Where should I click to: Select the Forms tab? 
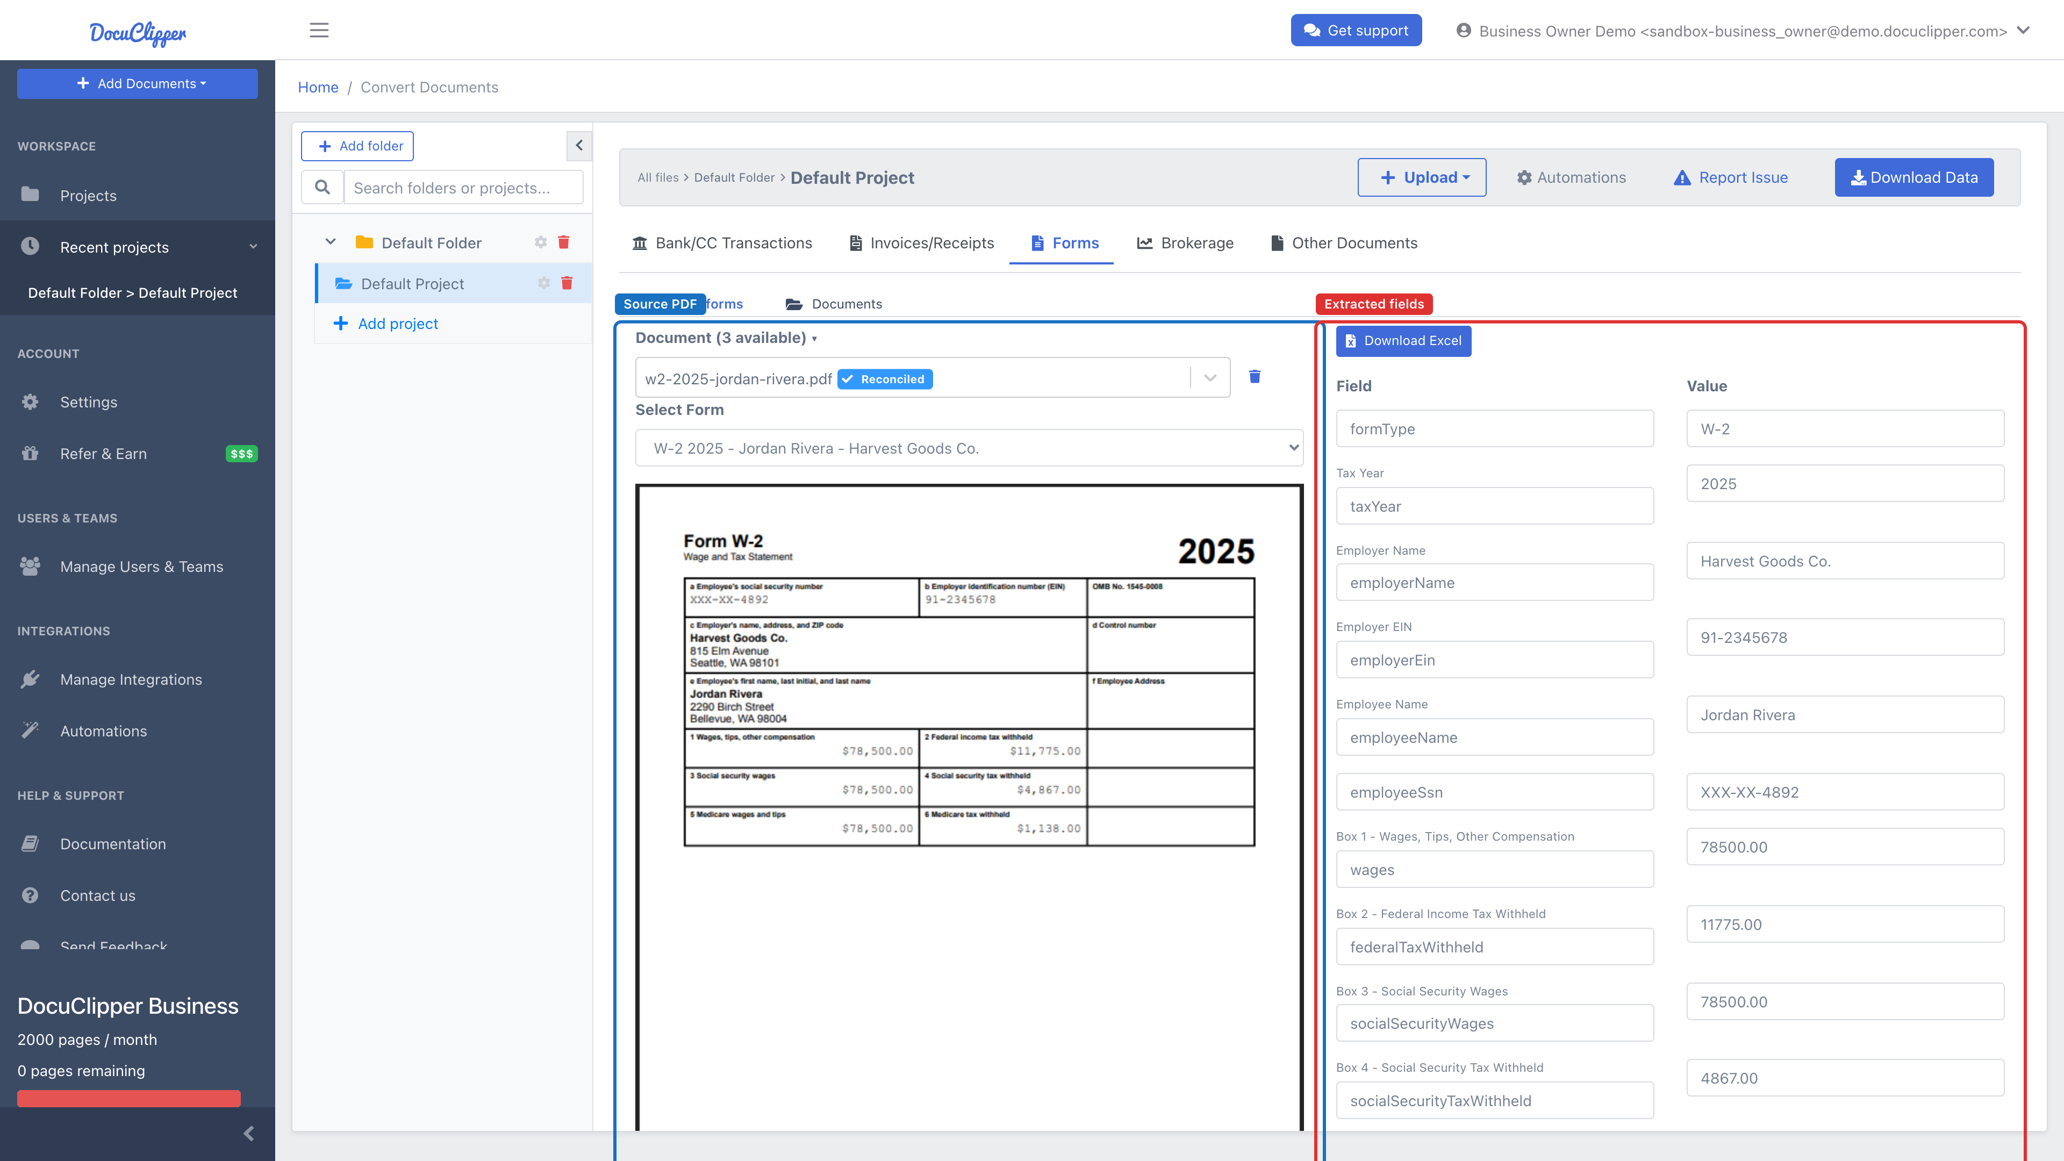tap(1065, 243)
